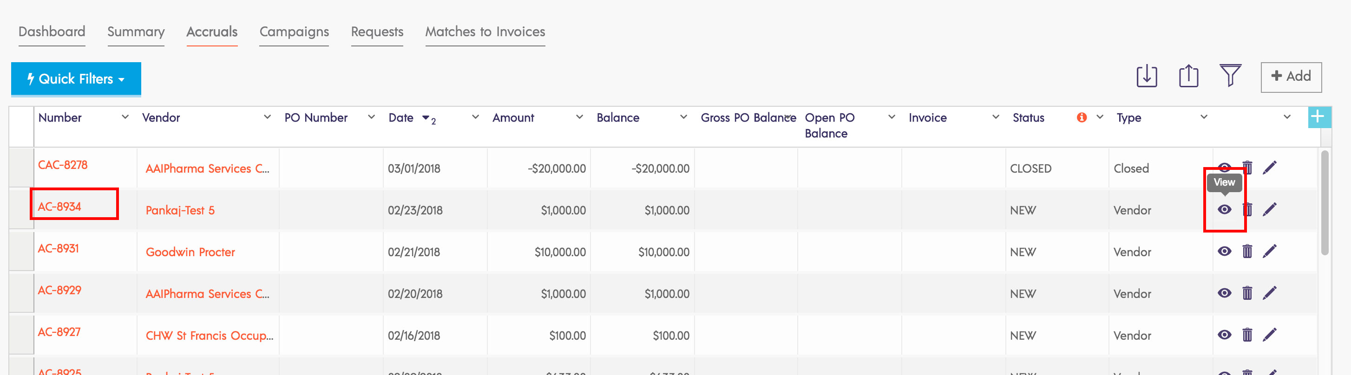The width and height of the screenshot is (1351, 375).
Task: Delete accrual AC-8931 with trash icon
Action: coord(1247,252)
